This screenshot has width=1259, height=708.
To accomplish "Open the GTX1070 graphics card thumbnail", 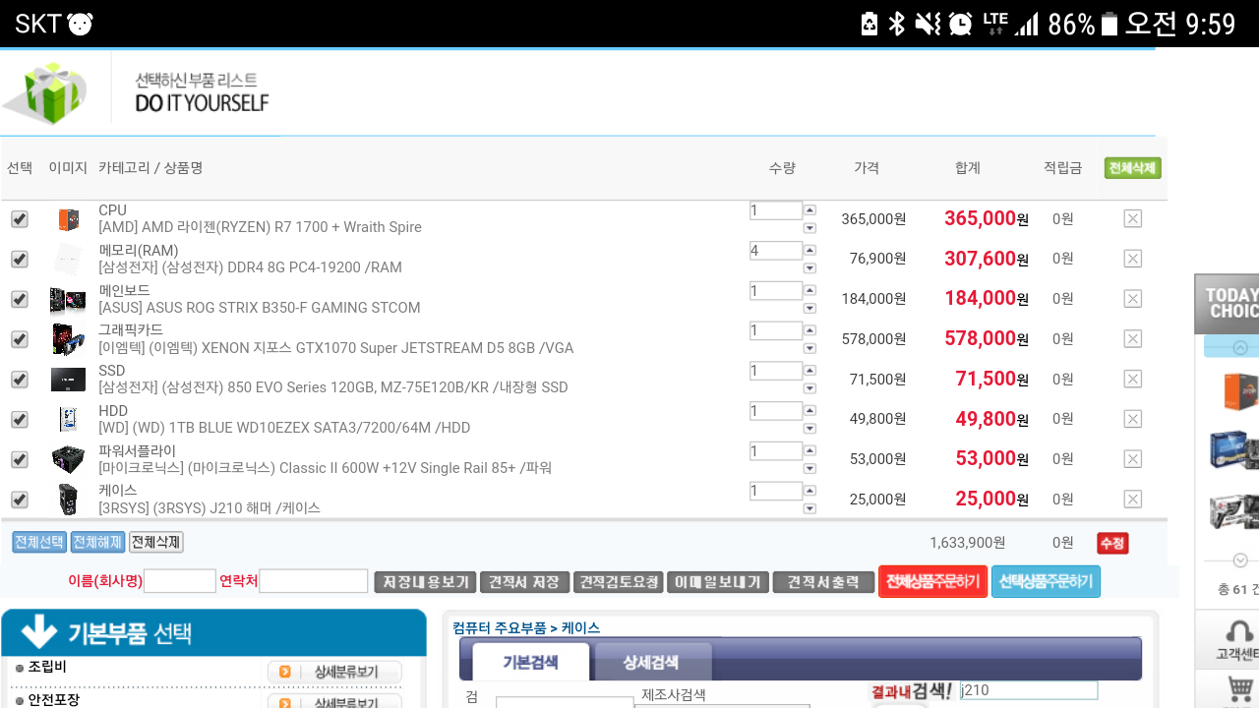I will click(68, 339).
